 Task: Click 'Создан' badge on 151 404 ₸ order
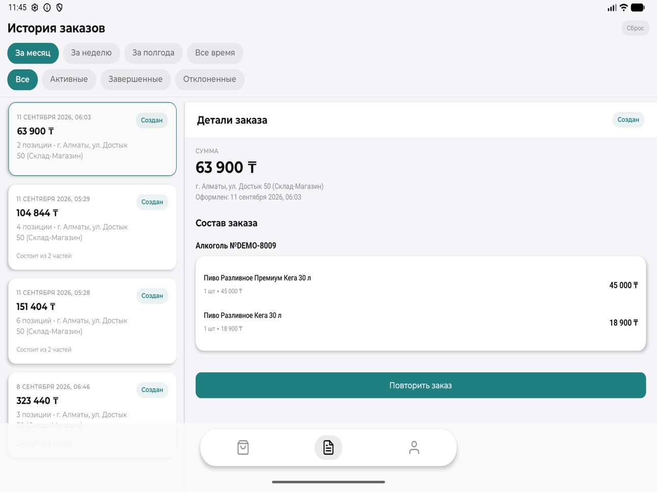point(152,296)
